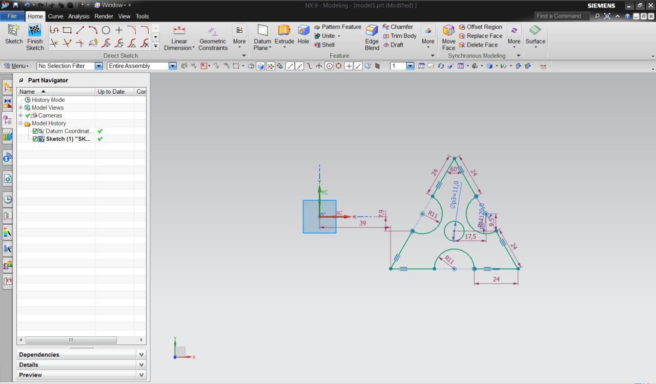Switch to the Analysis ribbon tab
The height and width of the screenshot is (384, 656).
[x=78, y=16]
